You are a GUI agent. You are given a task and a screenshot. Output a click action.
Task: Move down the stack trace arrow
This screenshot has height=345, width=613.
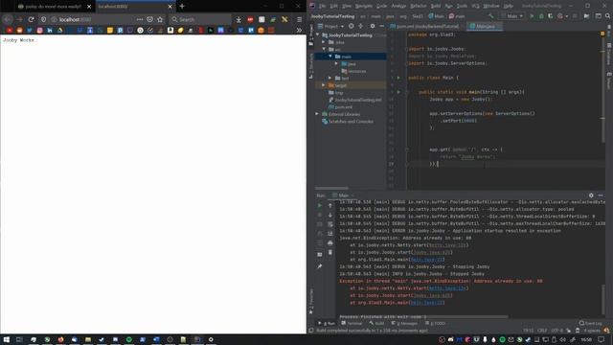(330, 215)
